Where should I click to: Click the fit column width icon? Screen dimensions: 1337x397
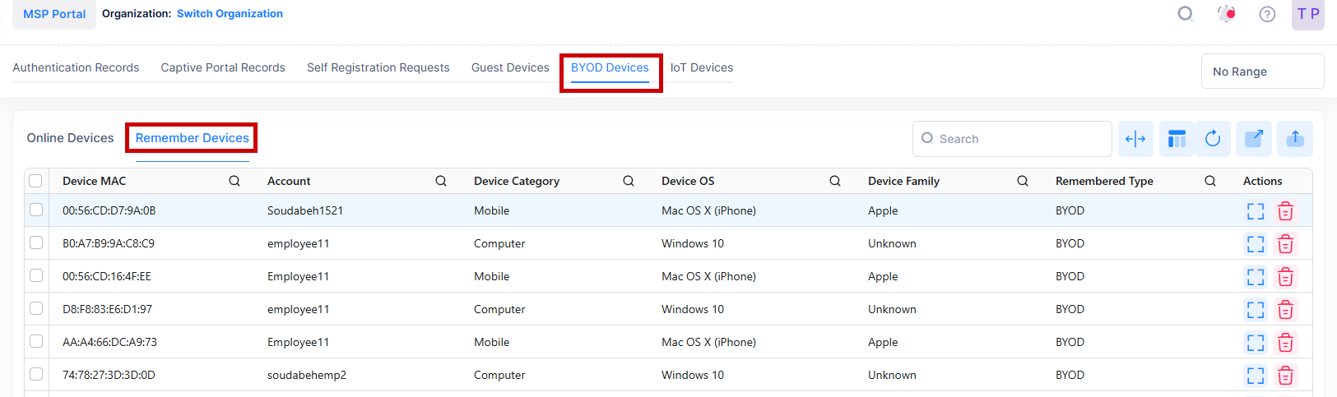pos(1135,139)
